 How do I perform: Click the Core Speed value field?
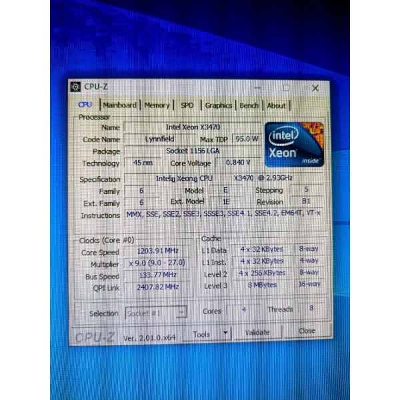coord(157,251)
